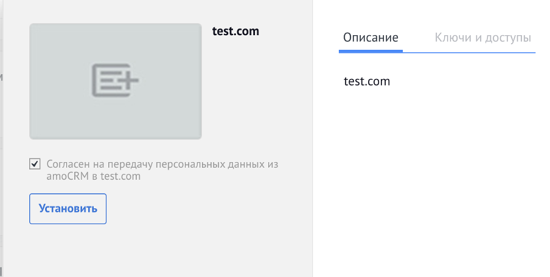This screenshot has height=277, width=550.
Task: Open the Ключи и доступы tab
Action: (x=482, y=38)
